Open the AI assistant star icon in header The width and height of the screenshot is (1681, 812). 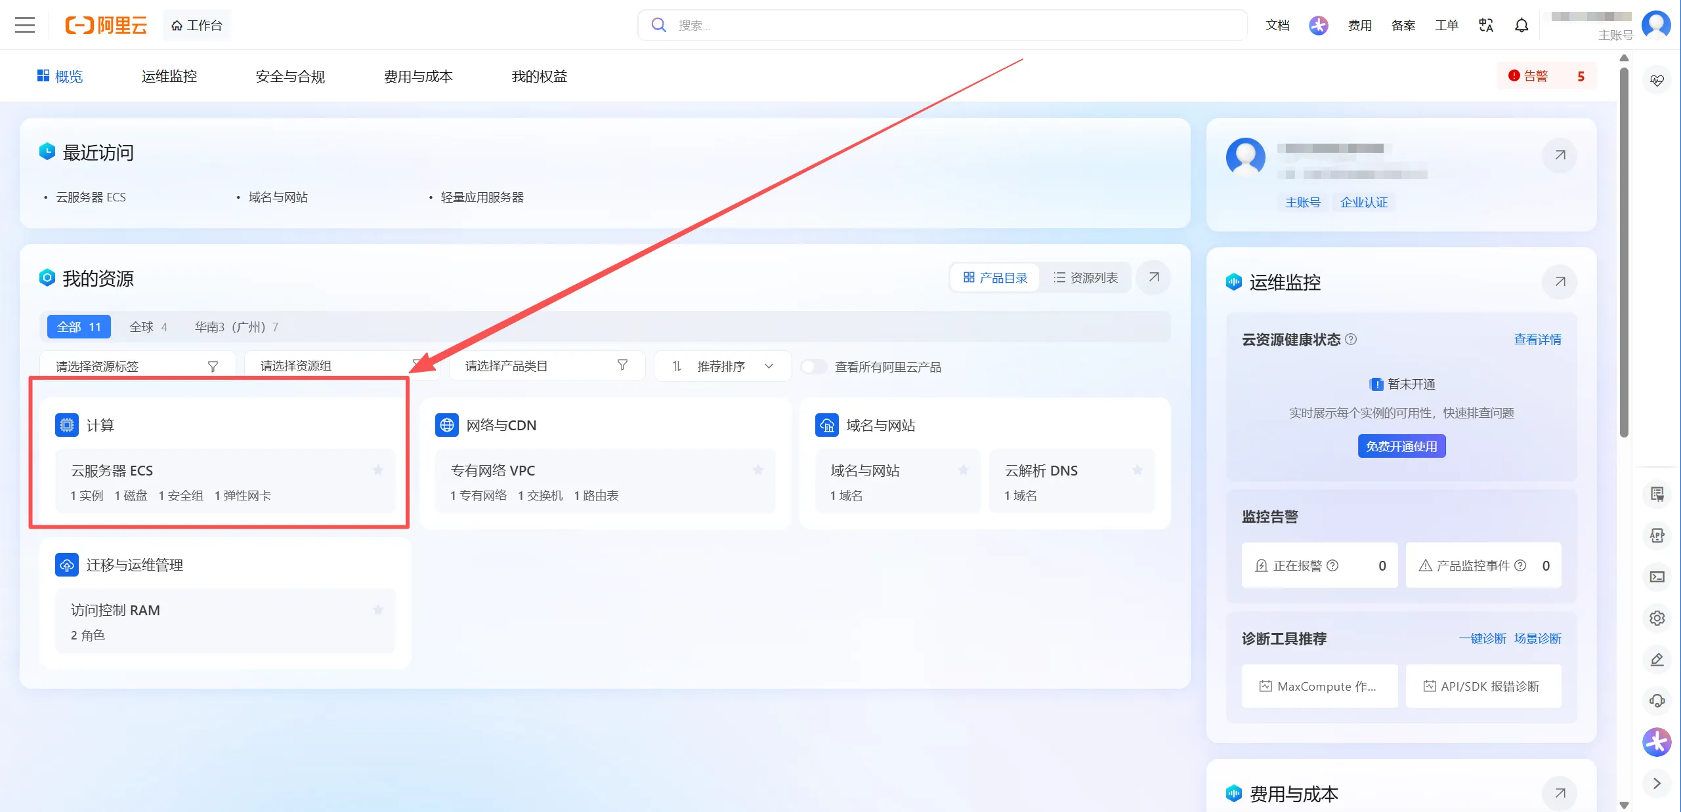[1318, 25]
